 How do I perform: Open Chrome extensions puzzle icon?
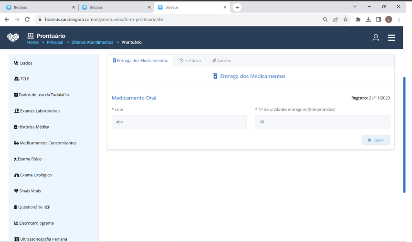point(358,20)
